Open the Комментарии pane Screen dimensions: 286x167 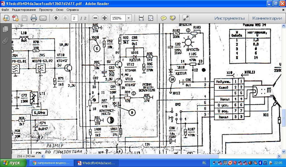pyautogui.click(x=267, y=18)
